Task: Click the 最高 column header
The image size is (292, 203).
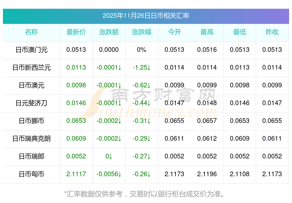Action: [x=207, y=32]
